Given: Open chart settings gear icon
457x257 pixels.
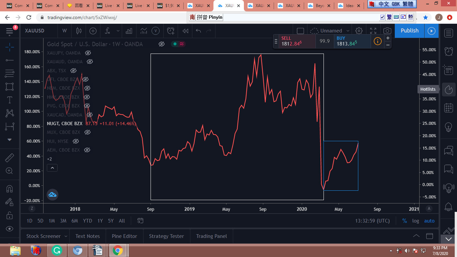Looking at the screenshot, I should pos(359,31).
